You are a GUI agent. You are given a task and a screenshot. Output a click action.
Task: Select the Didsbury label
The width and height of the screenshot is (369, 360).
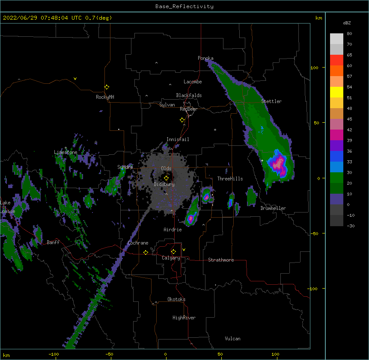(164, 184)
